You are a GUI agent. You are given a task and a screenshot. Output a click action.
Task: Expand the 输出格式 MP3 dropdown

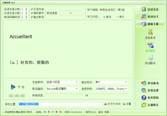coord(126,82)
